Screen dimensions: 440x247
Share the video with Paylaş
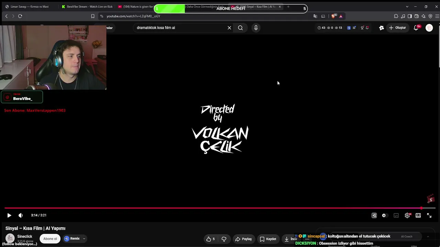pos(243,239)
